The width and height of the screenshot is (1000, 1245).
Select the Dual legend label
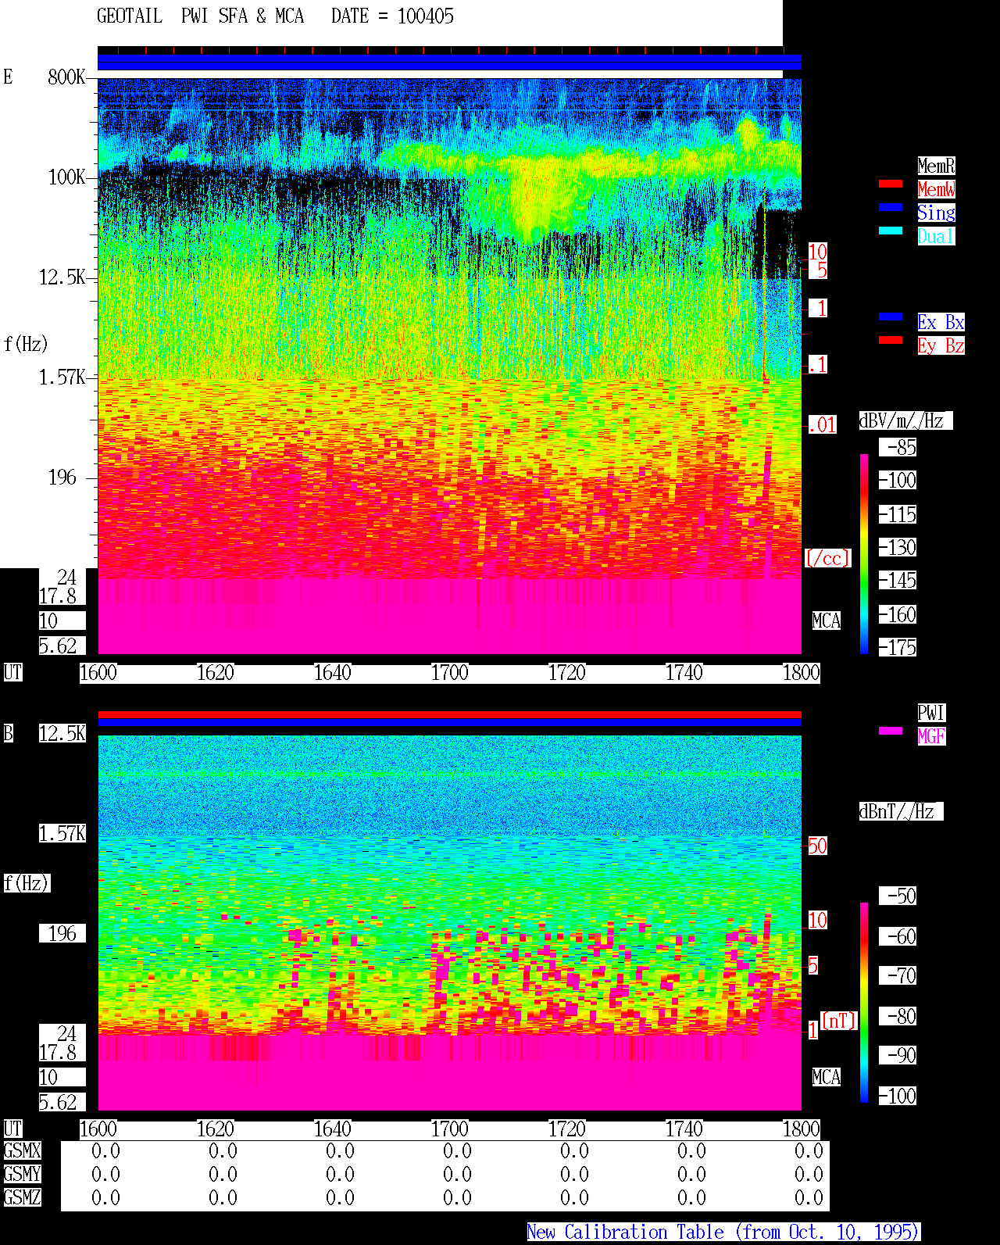coord(936,236)
